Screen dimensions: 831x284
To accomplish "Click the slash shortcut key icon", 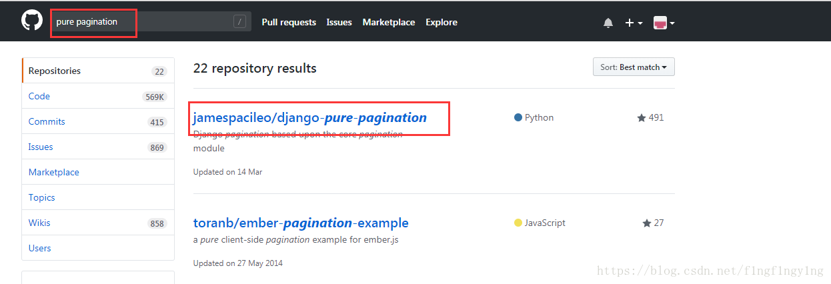I will click(239, 22).
